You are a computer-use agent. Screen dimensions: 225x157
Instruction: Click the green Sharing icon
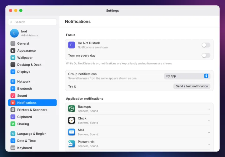[13, 124]
